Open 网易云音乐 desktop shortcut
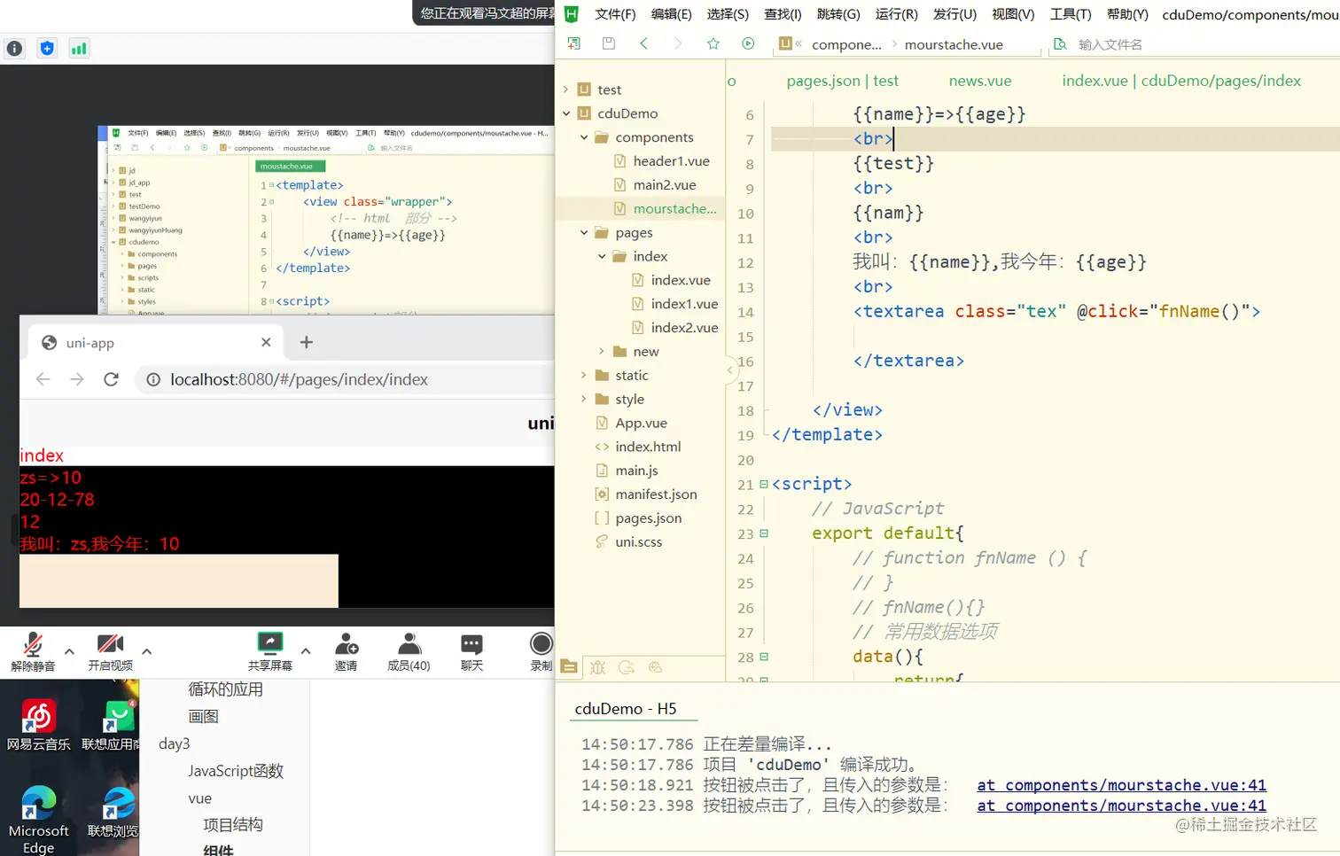Screen dimensions: 1340x856 point(38,725)
